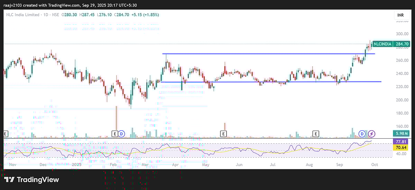Click the leftmost earnings E marker
The width and height of the screenshot is (415, 190).
click(5, 133)
